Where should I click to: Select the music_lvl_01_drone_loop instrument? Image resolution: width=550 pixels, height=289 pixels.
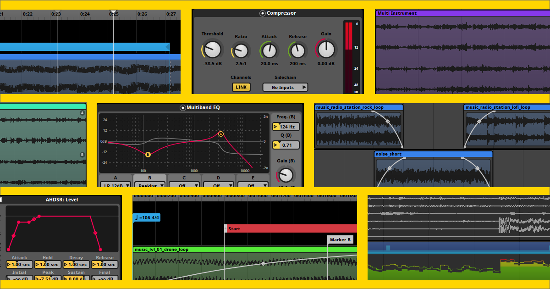click(245, 250)
